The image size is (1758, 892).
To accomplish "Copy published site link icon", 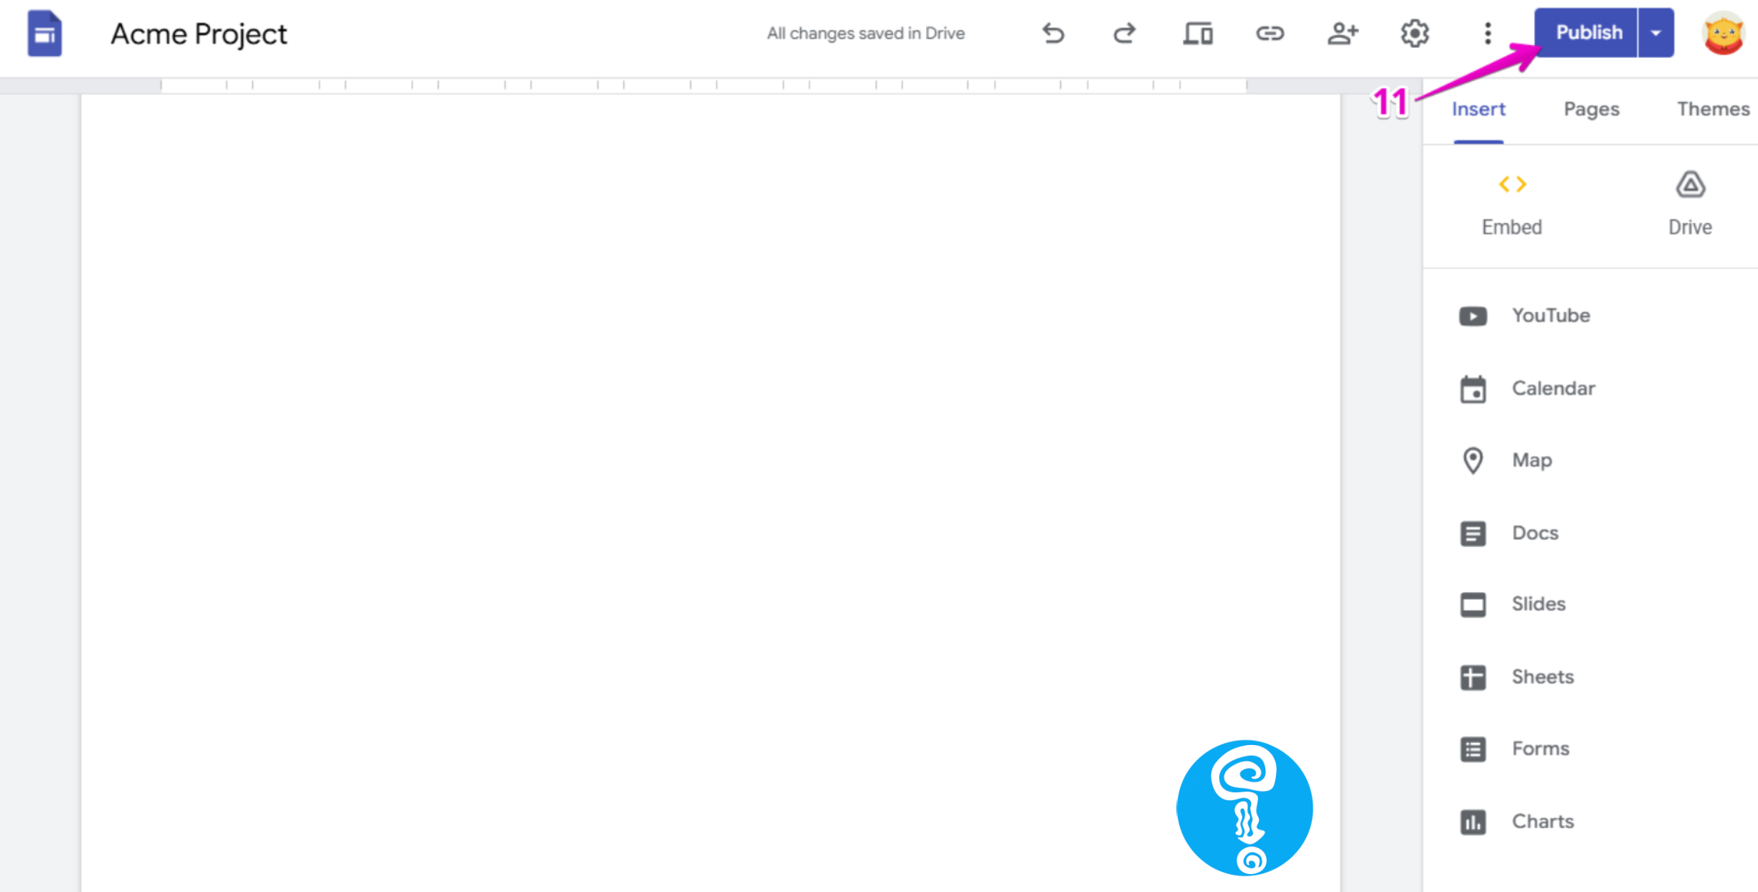I will pos(1270,34).
